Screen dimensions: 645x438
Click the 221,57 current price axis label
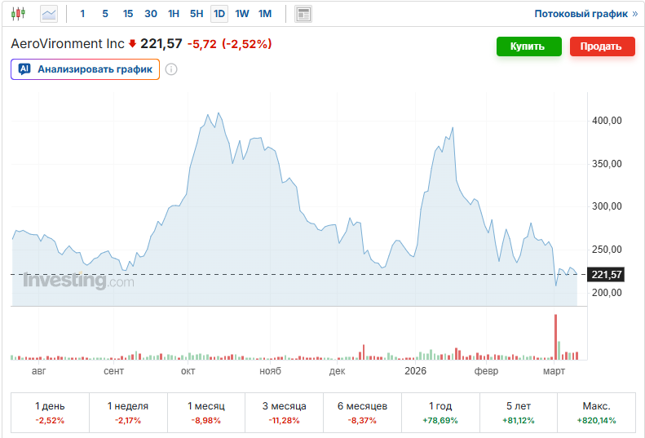pos(607,275)
